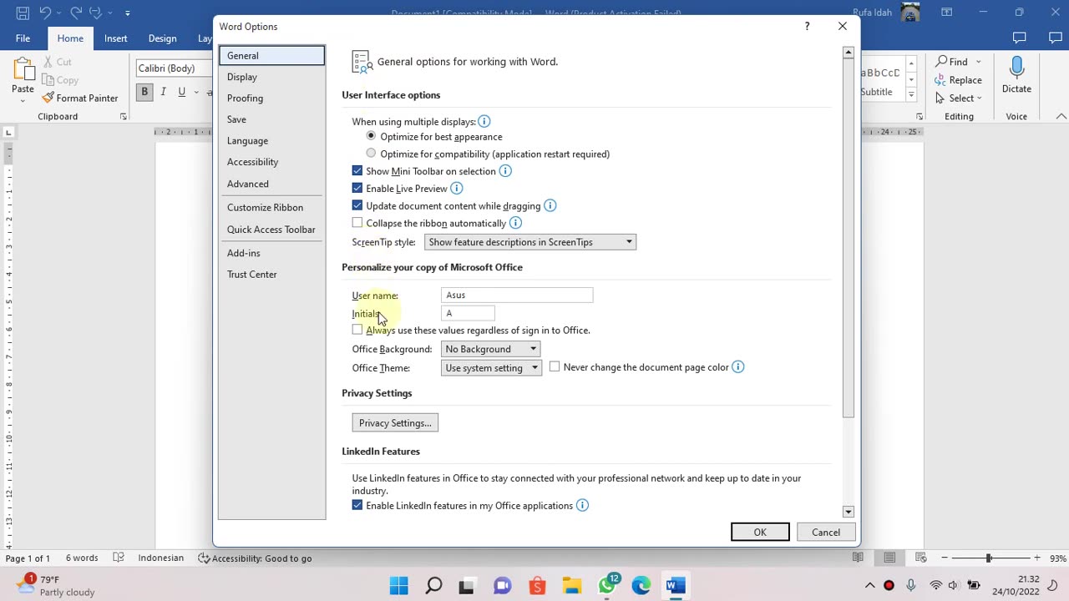Click the Read Mode view icon in status bar

pyautogui.click(x=858, y=558)
